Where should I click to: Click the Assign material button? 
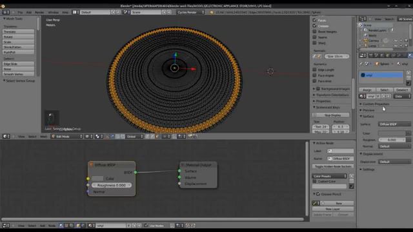coord(367,90)
